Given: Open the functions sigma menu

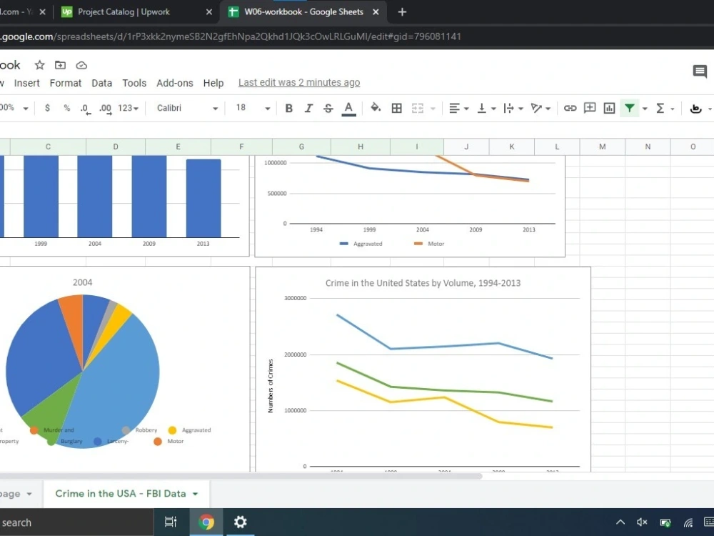Looking at the screenshot, I should [660, 108].
